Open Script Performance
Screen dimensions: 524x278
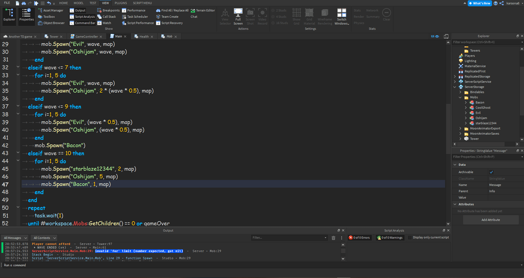coord(138,23)
